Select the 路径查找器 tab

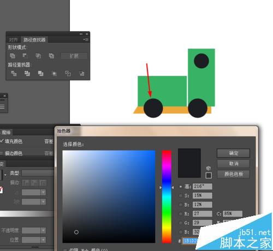point(34,39)
